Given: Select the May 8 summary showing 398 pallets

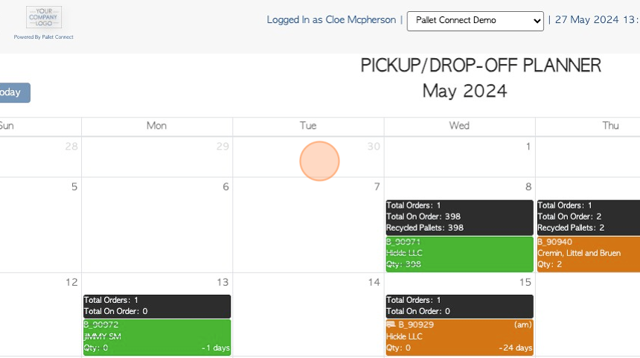Looking at the screenshot, I should point(460,217).
